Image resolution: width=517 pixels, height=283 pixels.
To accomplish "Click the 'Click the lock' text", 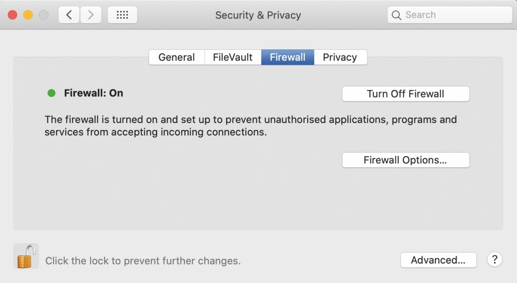I will 143,261.
